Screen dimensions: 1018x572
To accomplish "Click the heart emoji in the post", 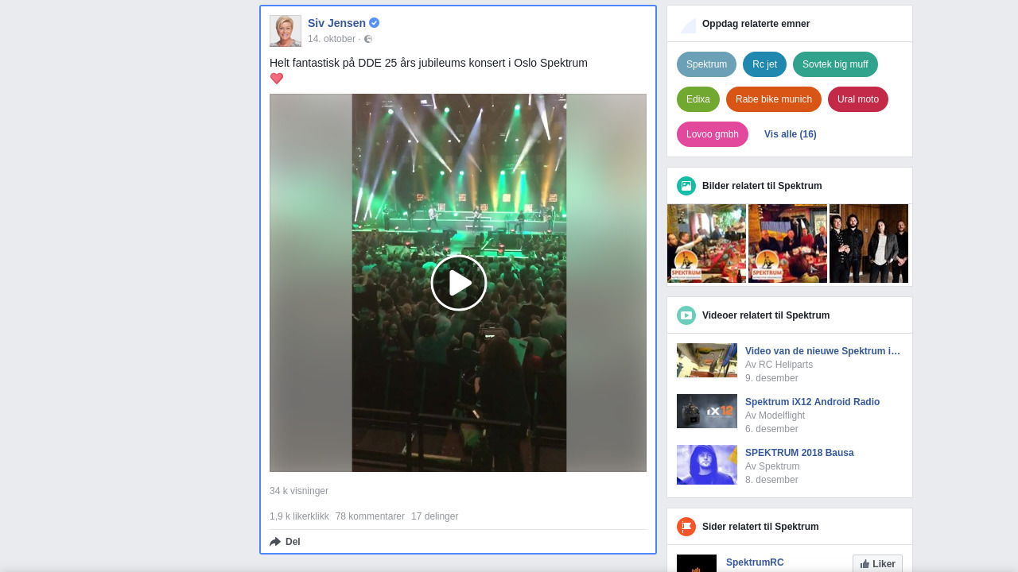I will 277,79.
